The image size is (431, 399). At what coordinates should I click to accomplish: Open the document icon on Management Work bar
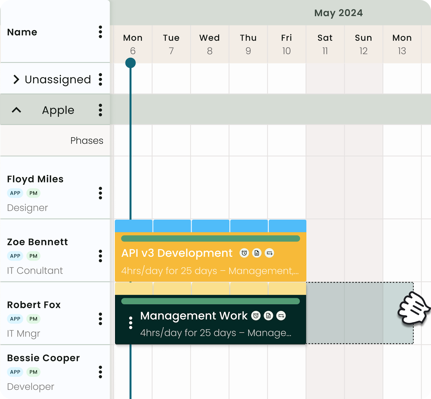click(268, 316)
